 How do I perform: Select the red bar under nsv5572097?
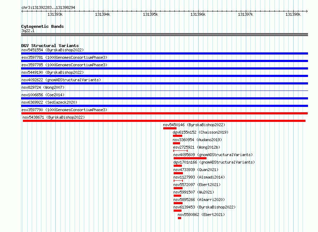point(178,188)
